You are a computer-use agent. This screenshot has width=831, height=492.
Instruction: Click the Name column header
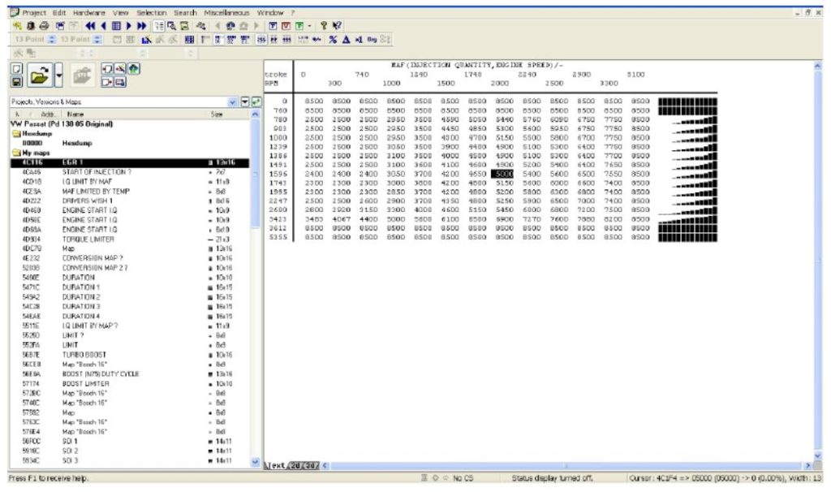75,115
